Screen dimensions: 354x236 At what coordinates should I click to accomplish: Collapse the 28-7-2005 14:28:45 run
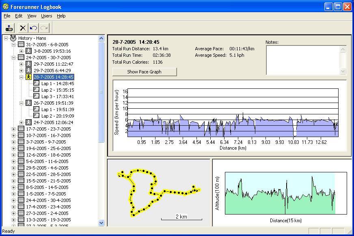pos(21,77)
